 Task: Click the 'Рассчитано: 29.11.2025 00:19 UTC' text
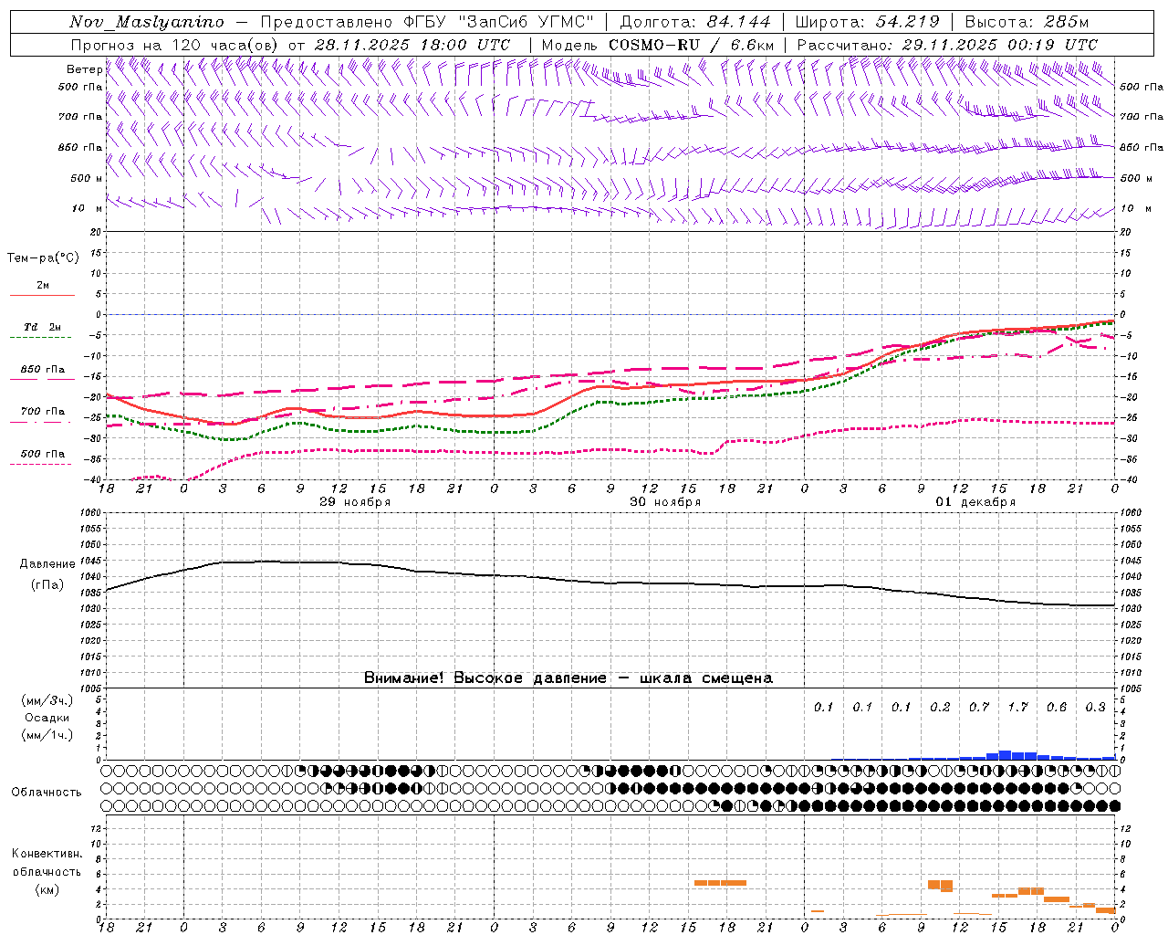(947, 44)
